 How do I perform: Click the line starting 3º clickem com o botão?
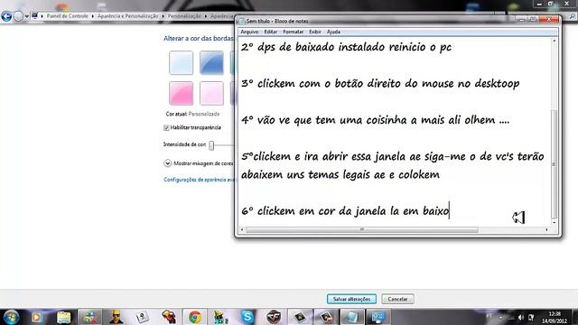pyautogui.click(x=380, y=83)
